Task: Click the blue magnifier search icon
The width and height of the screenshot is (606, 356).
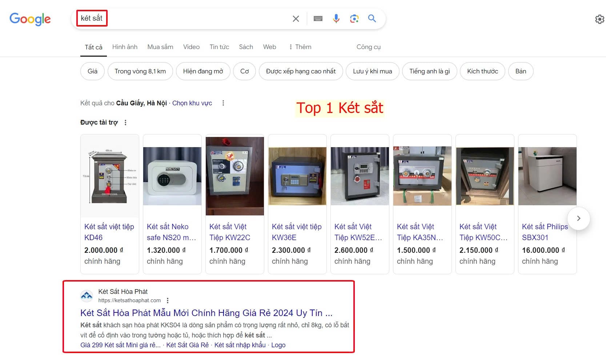Action: [x=372, y=18]
